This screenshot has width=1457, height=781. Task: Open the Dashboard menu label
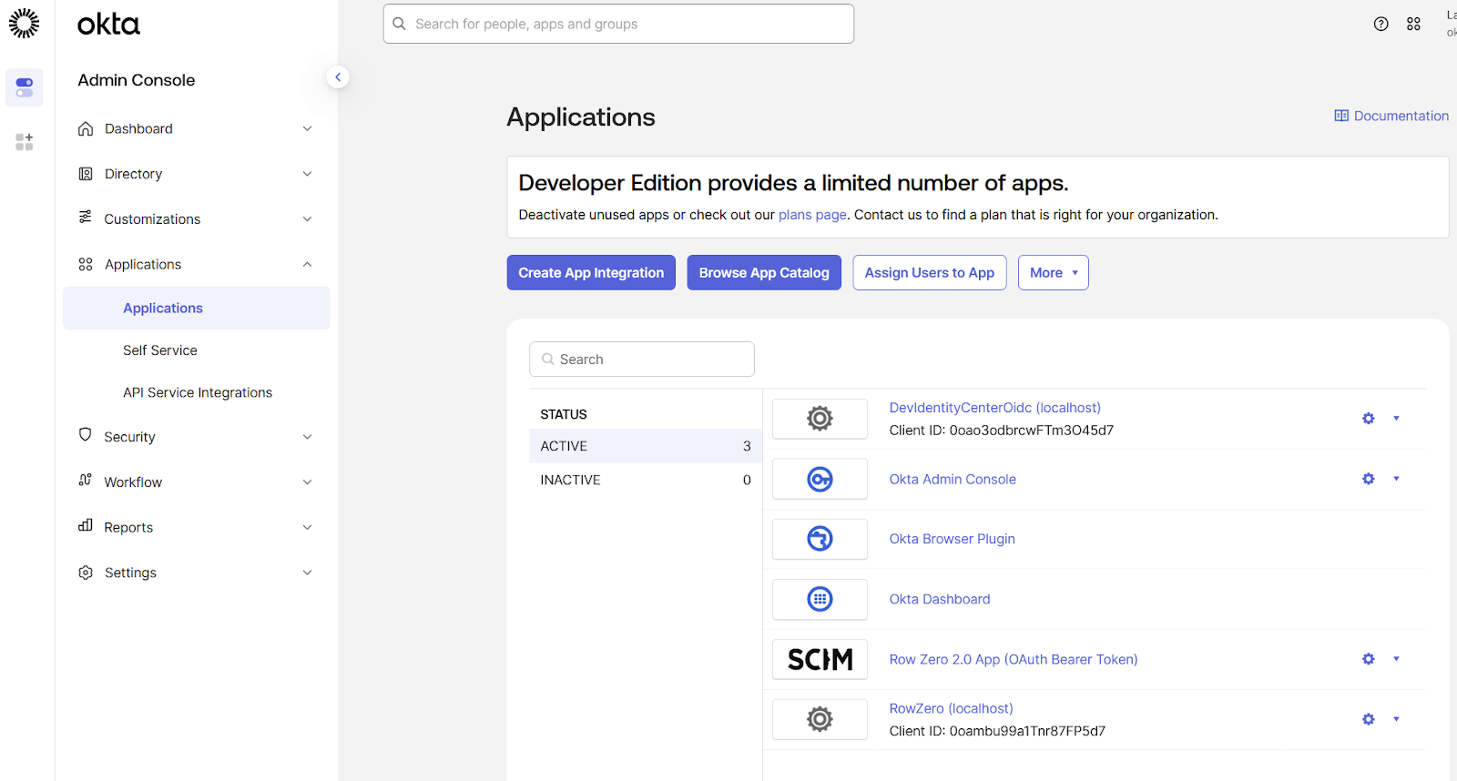click(x=138, y=128)
